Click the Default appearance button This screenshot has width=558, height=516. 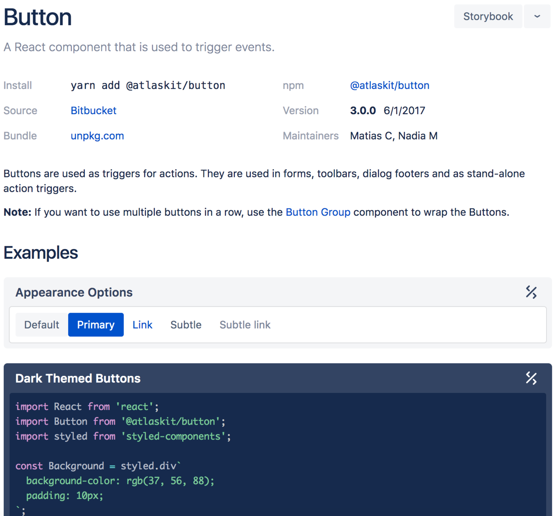click(42, 325)
